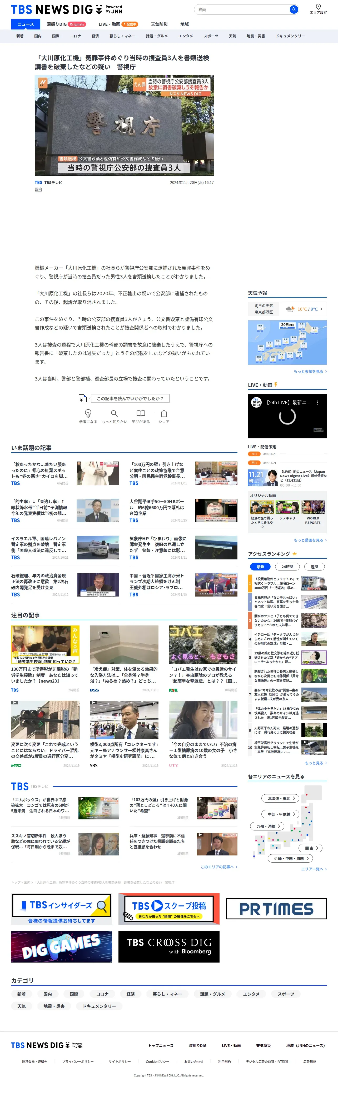Click the もっと知りたい magnifier reaction icon

(x=115, y=413)
